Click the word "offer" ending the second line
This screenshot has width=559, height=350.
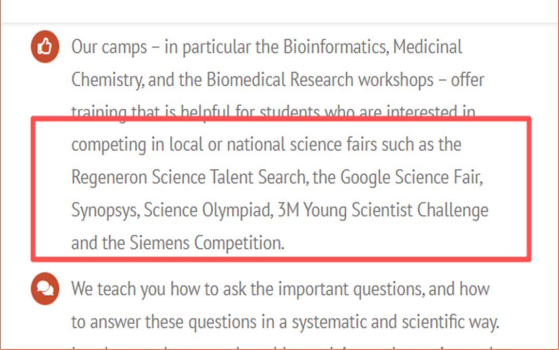coord(467,80)
